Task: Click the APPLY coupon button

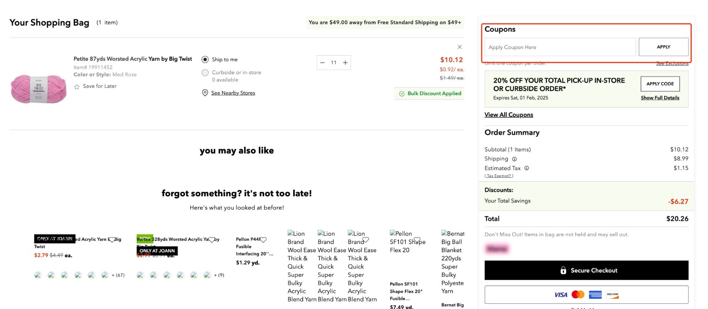Action: [x=663, y=47]
